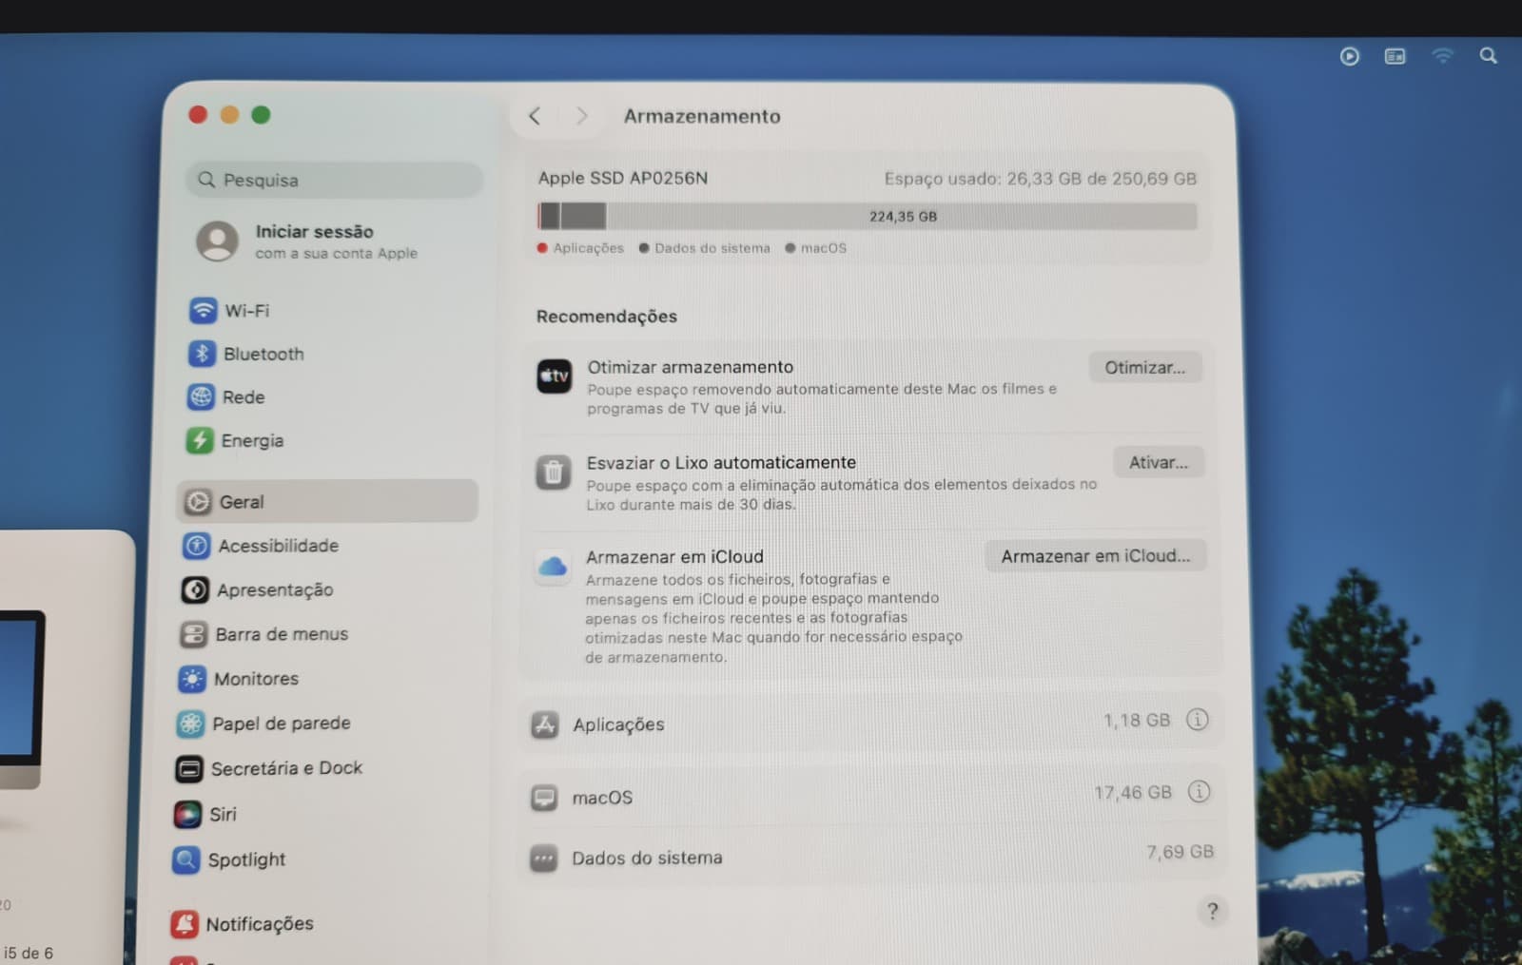The height and width of the screenshot is (965, 1522).
Task: Open Secretária e Dock settings
Action: point(268,768)
